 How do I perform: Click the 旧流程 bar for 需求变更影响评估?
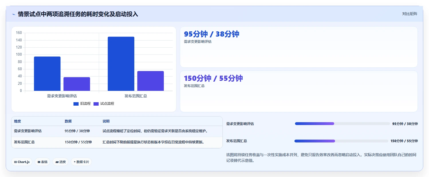[47, 74]
